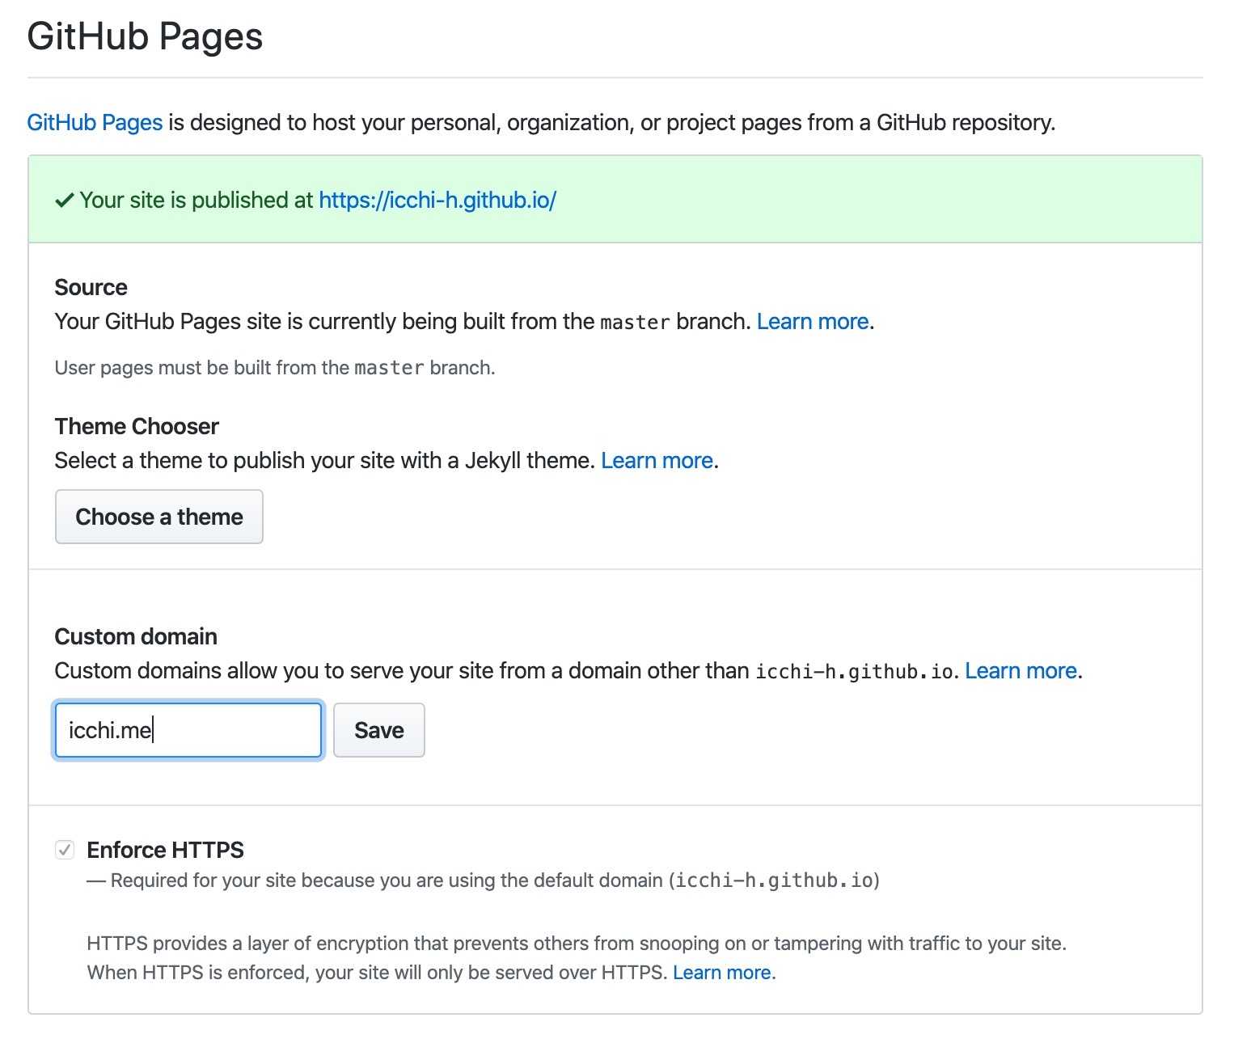This screenshot has height=1043, width=1234.
Task: Click Learn more beside the master branch info
Action: click(811, 321)
